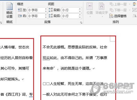
Task: Click inside the 左 indent input field
Action: pos(37,10)
